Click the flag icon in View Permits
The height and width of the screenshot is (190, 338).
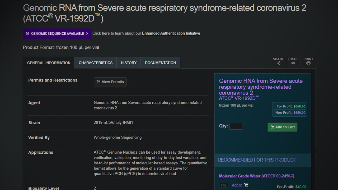coord(98,82)
